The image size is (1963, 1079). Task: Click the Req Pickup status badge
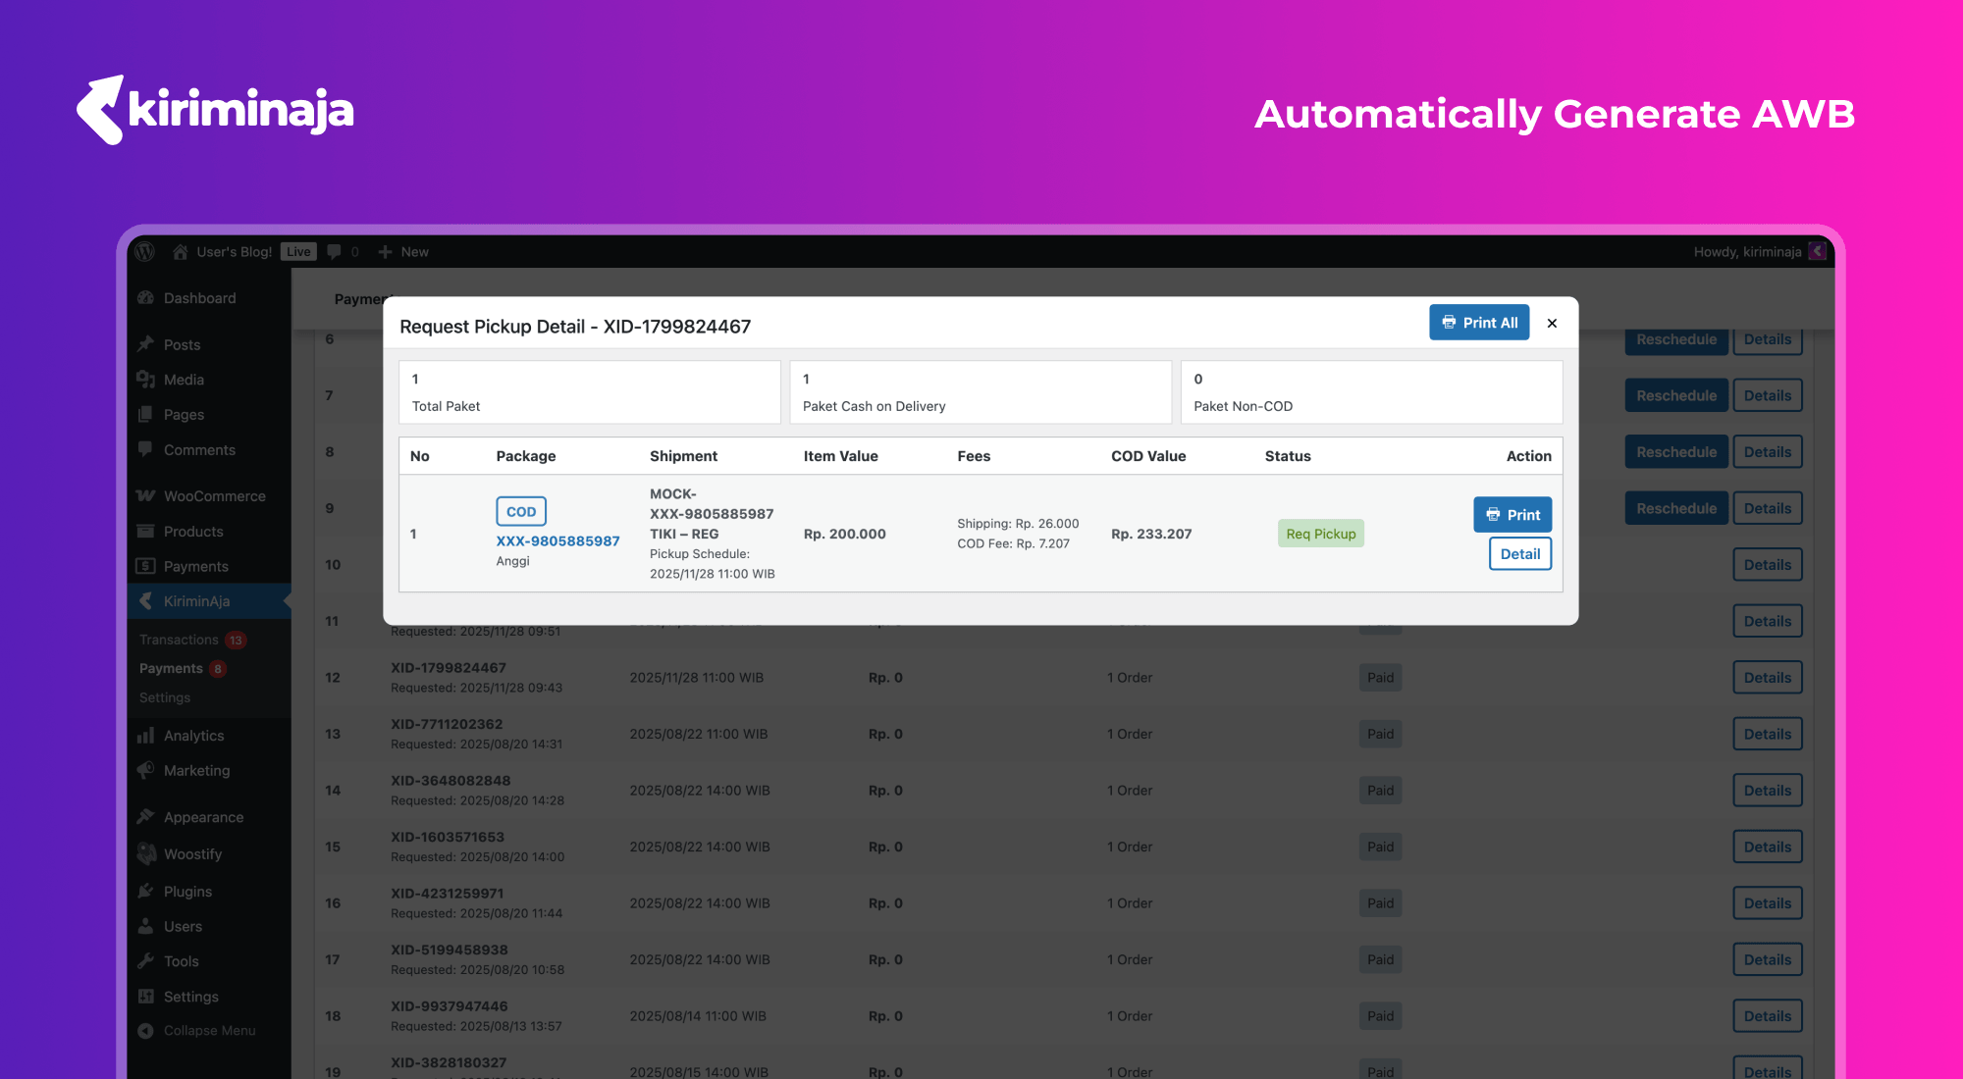coord(1321,534)
